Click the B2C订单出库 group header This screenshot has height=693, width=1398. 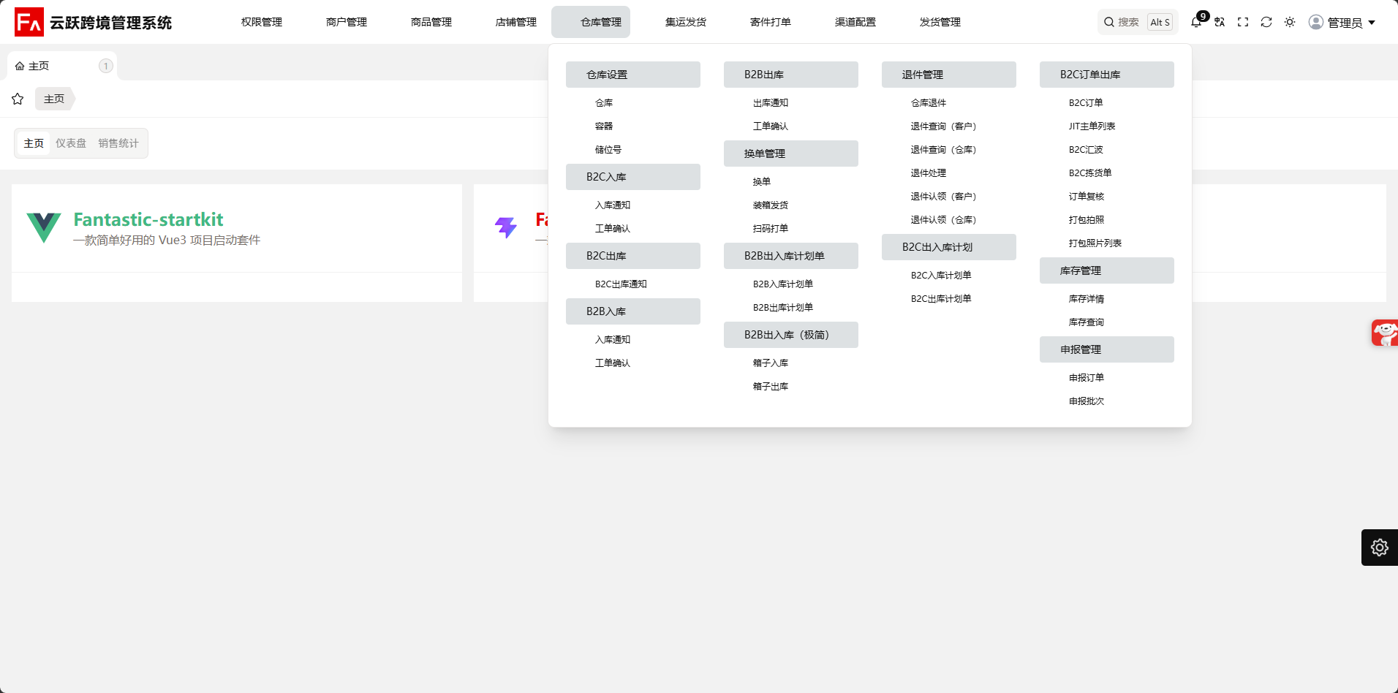1107,75
